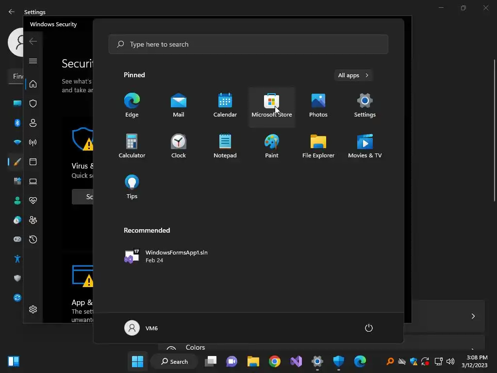Image resolution: width=497 pixels, height=373 pixels.
Task: Open Device security in Windows Security sidebar
Action: point(33,181)
